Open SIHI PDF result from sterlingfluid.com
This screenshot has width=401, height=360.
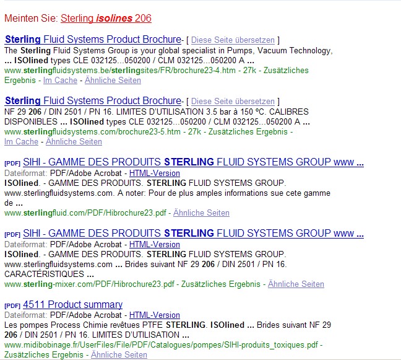[x=193, y=162]
